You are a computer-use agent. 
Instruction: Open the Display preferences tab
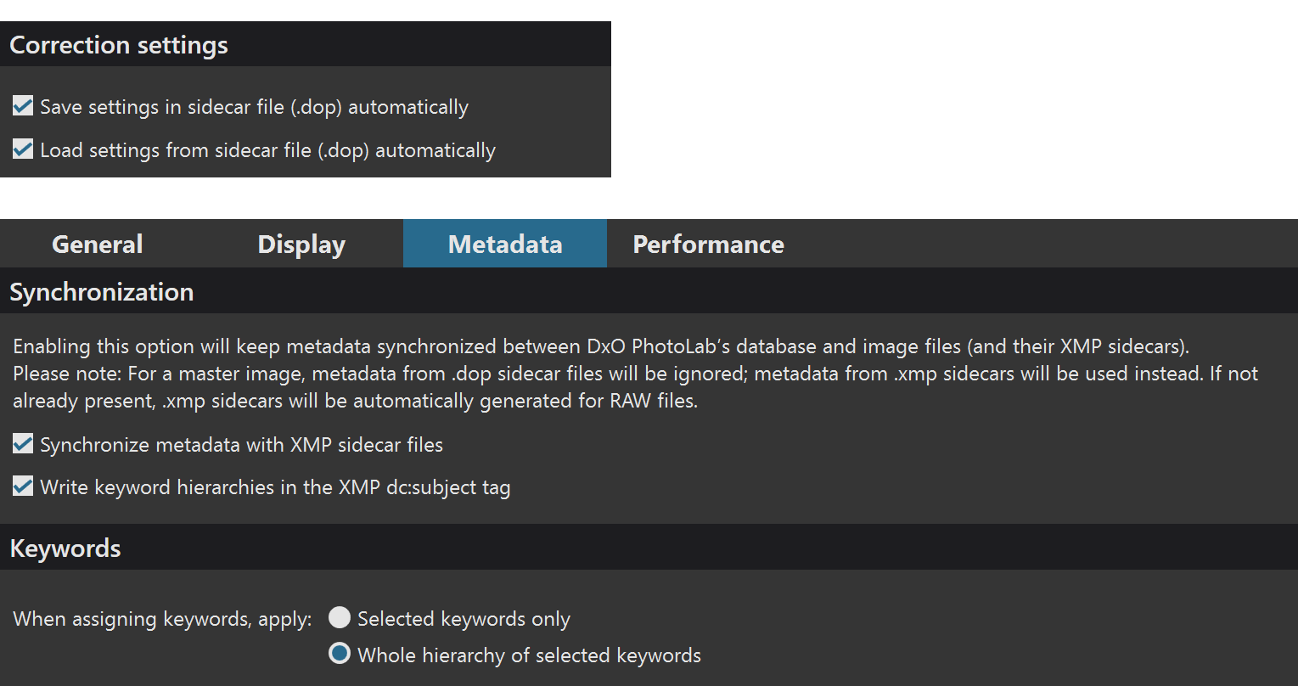click(301, 245)
